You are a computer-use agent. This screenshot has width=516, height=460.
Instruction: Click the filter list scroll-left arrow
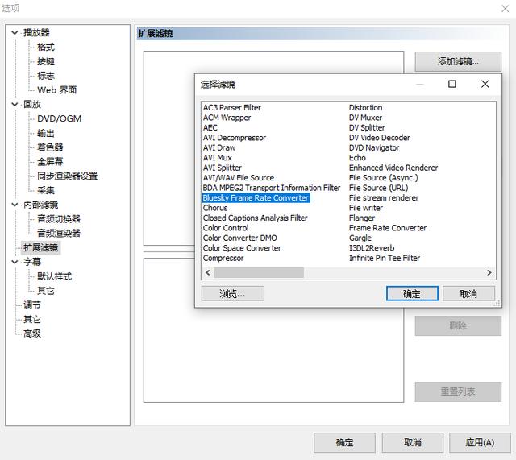[208, 272]
